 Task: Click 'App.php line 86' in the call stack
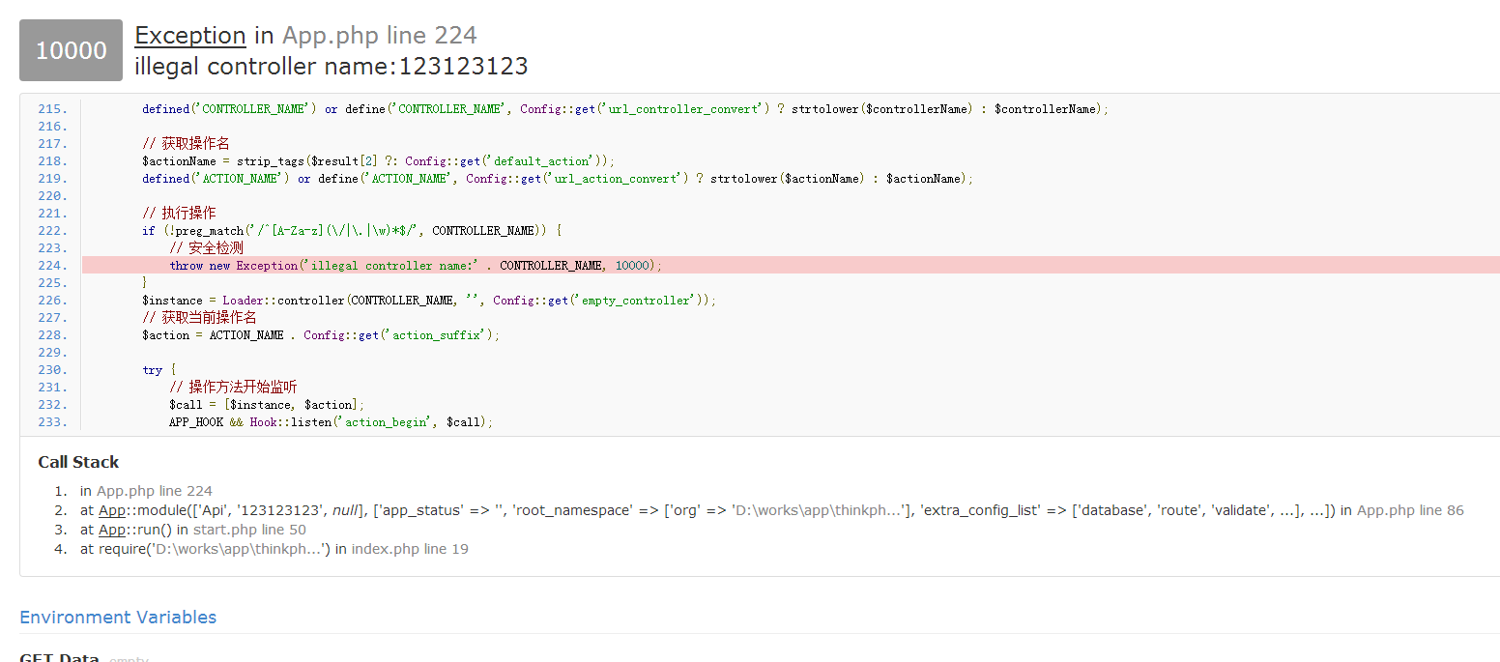point(1410,510)
